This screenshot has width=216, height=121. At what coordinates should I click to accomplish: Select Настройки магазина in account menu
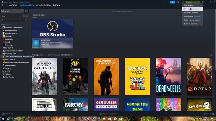192,13
